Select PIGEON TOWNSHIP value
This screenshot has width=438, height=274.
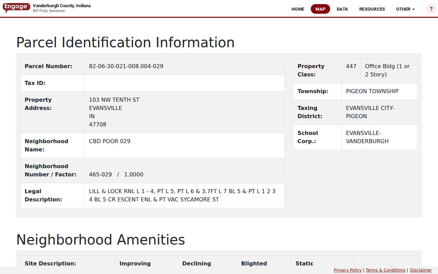click(372, 91)
